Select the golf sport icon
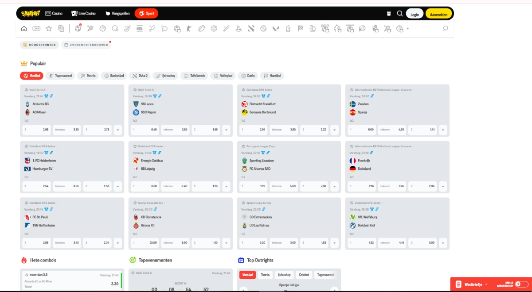Screen dimensions: 532x292 [x=239, y=28]
